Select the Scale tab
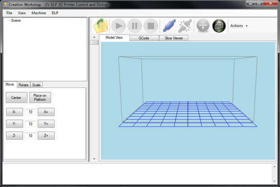 click(x=36, y=85)
